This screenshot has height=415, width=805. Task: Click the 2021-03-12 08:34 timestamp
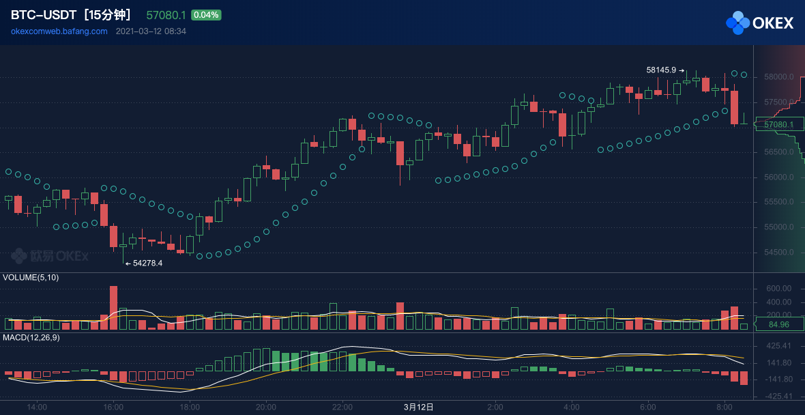tap(151, 31)
